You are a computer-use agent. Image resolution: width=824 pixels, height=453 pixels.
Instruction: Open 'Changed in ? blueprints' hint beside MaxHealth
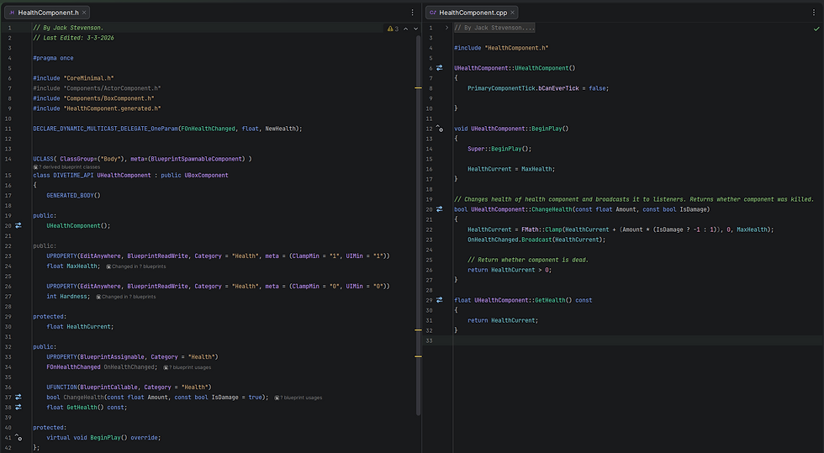pyautogui.click(x=135, y=266)
